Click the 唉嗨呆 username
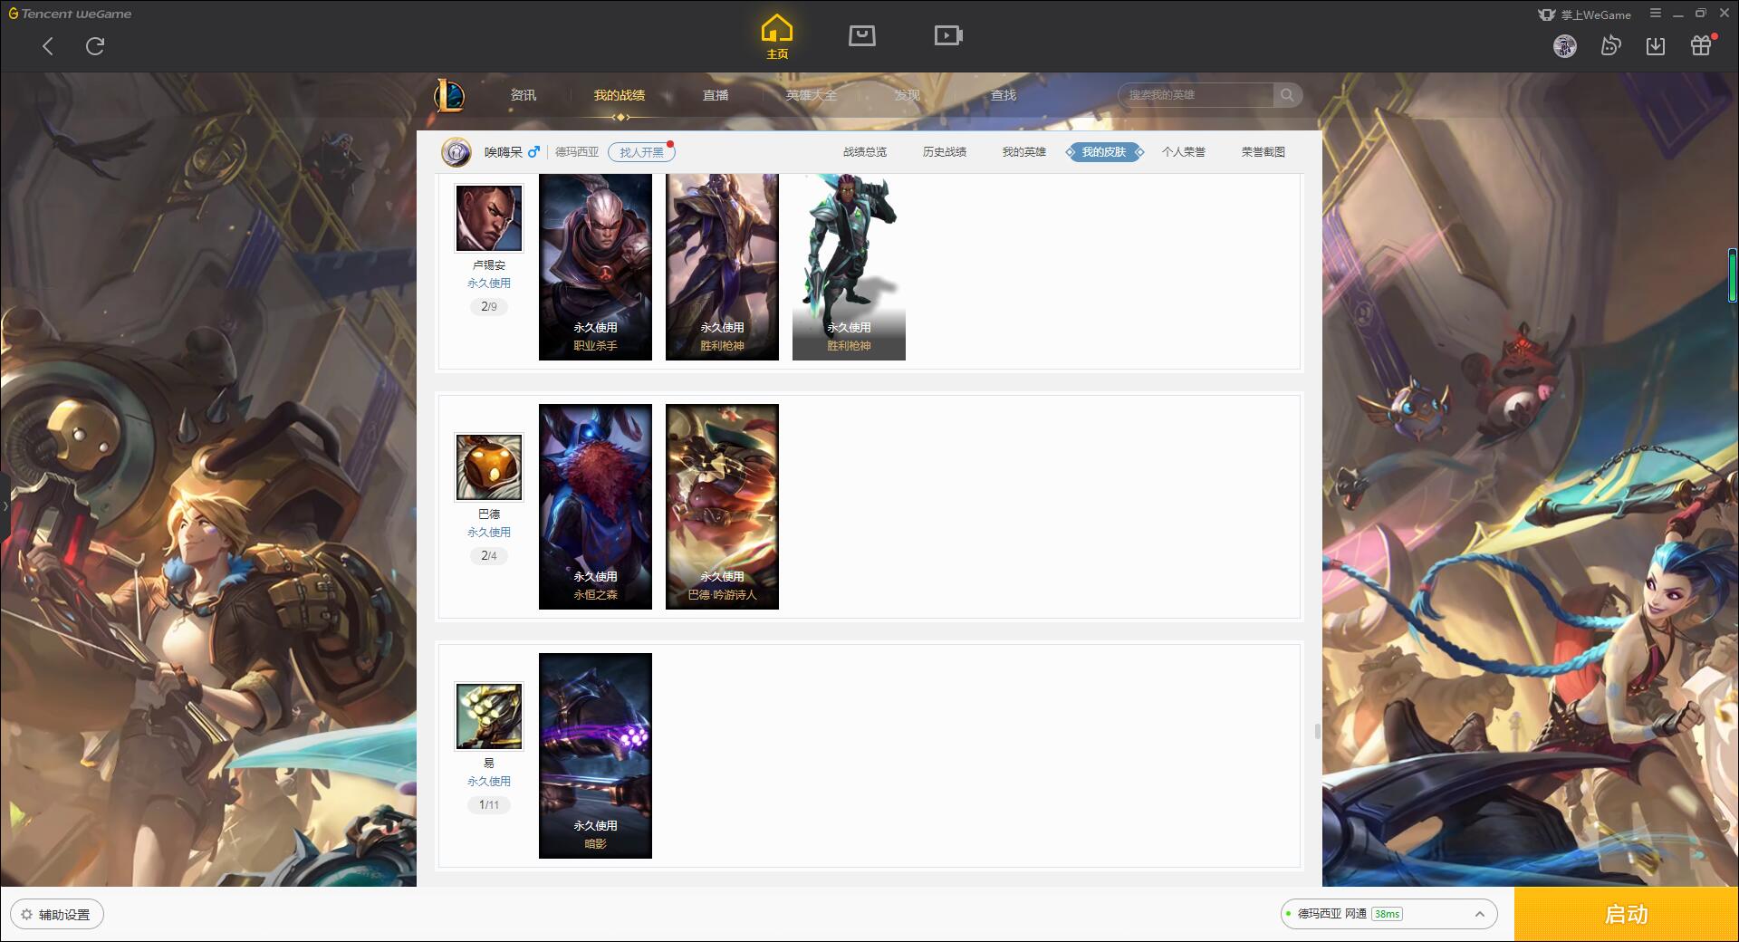The height and width of the screenshot is (942, 1739). (504, 152)
